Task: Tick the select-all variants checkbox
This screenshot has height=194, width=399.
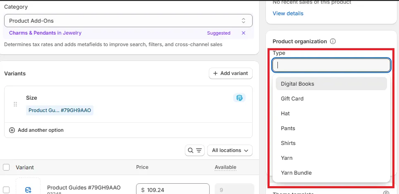Action: (x=6, y=167)
